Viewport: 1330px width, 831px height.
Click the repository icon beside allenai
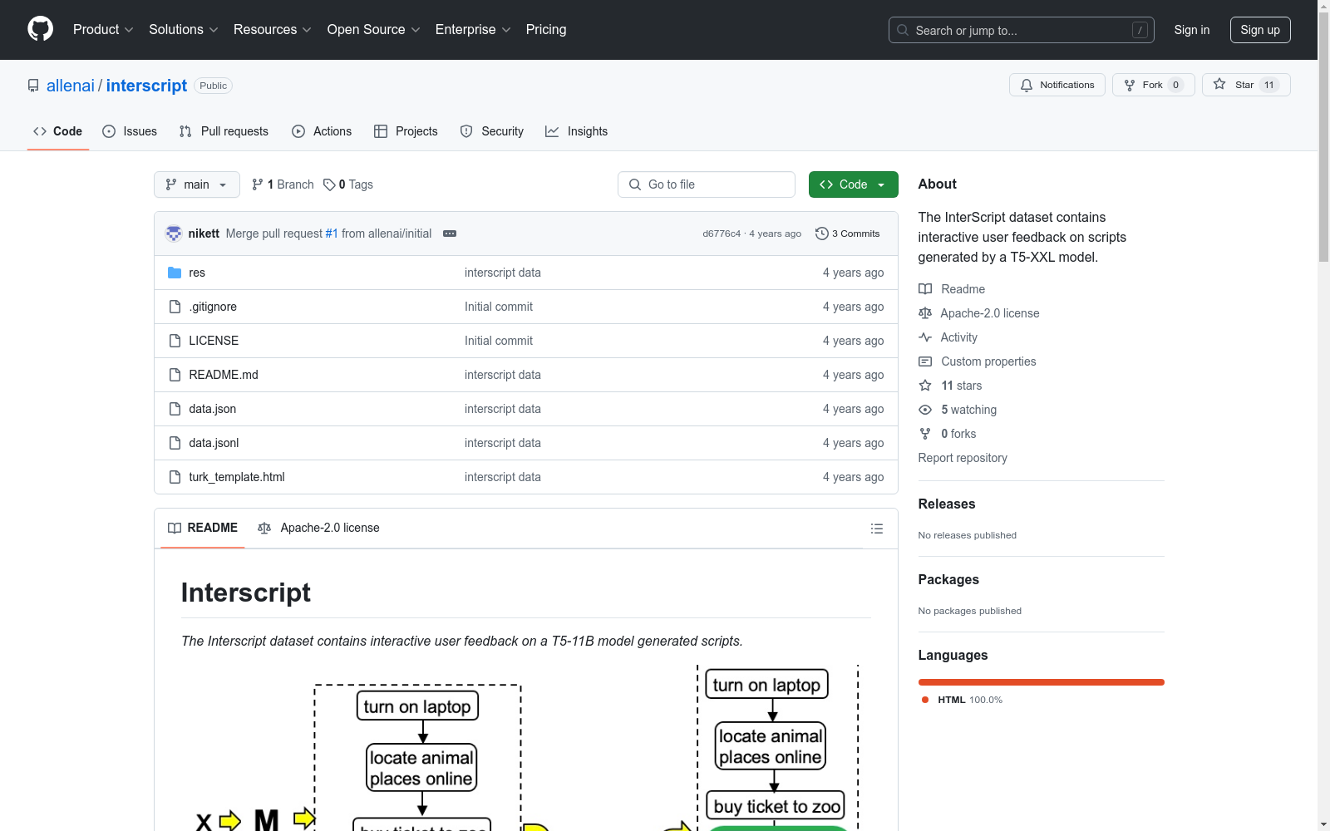pos(33,86)
